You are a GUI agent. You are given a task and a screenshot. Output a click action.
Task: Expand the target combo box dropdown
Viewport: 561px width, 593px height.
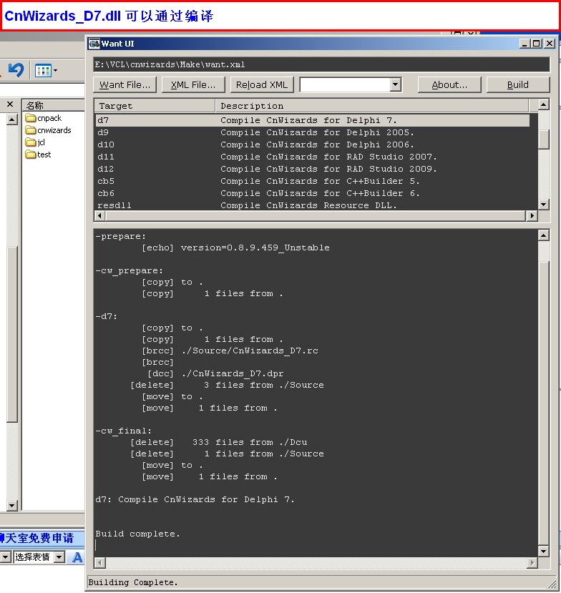click(396, 84)
